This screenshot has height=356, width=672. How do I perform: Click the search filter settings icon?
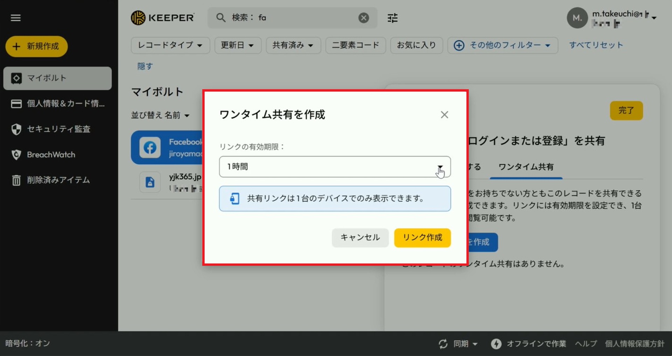click(x=392, y=18)
